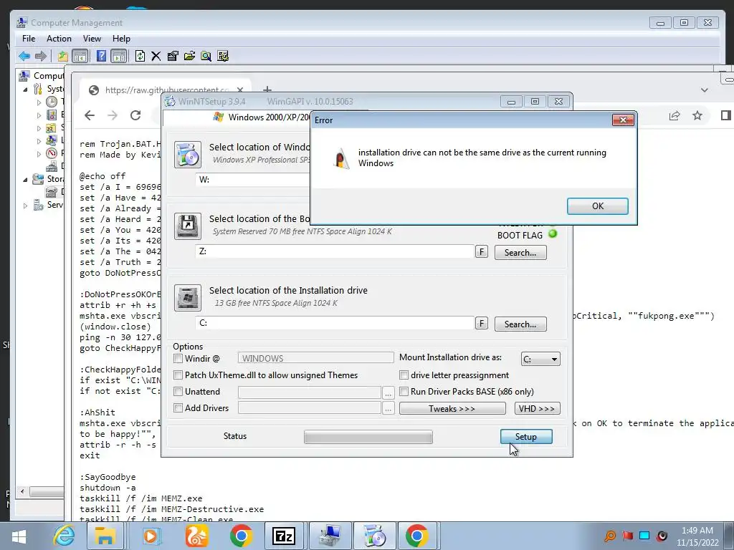Open Internet Explorer from the taskbar
734x550 pixels.
(64, 536)
